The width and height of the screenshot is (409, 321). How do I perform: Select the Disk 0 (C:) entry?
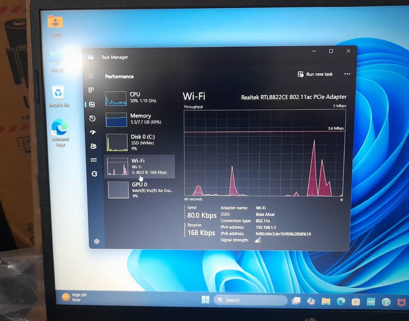pyautogui.click(x=140, y=142)
